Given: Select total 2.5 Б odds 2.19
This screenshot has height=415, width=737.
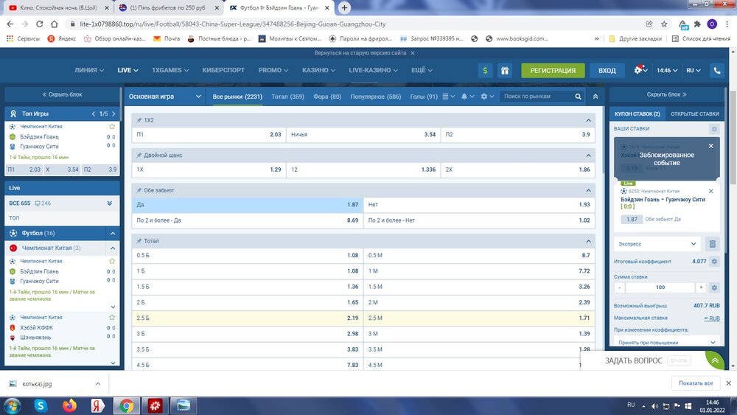Looking at the screenshot, I should pos(247,318).
